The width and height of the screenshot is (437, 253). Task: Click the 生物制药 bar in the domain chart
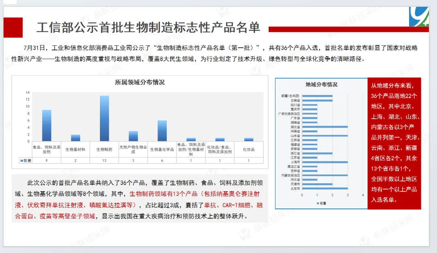(104, 118)
